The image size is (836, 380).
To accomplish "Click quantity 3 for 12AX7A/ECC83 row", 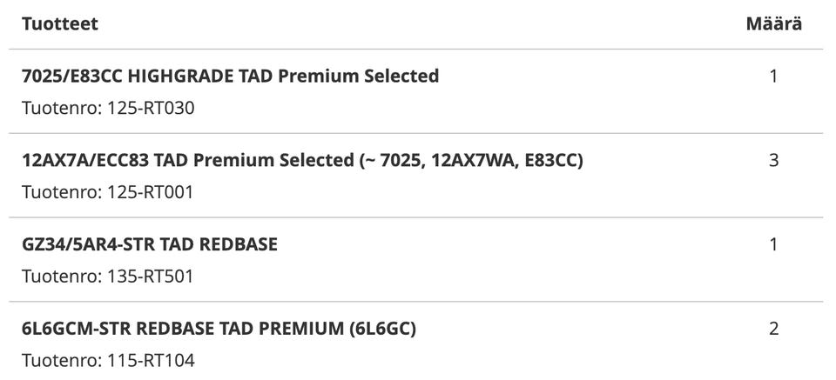I will 773,161.
